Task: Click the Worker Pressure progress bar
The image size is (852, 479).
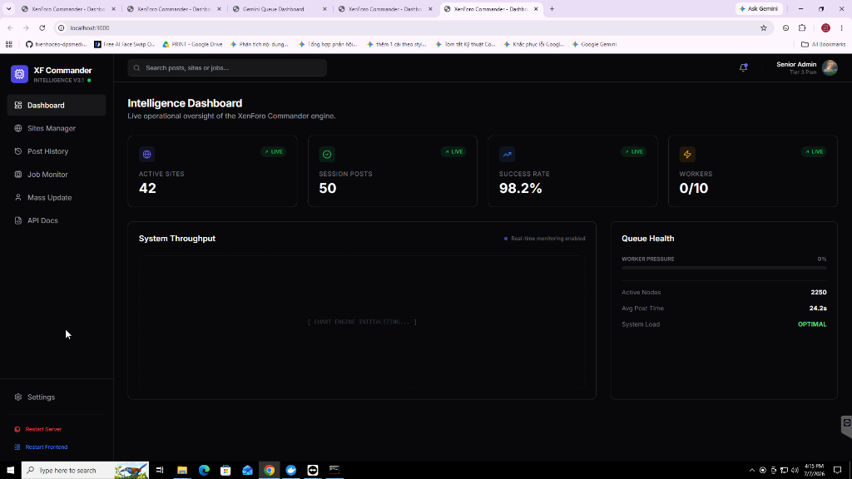Action: coord(724,268)
